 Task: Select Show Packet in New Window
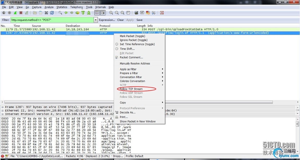point(139,121)
